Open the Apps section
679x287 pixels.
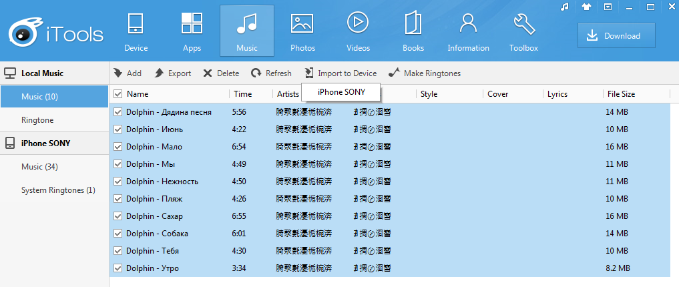(x=192, y=31)
